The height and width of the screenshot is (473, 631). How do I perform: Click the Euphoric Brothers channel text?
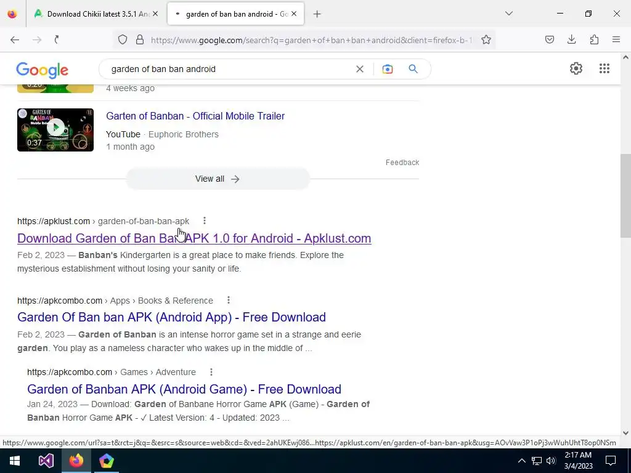coord(184,134)
